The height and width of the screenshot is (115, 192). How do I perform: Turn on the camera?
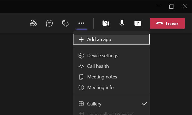(106, 23)
